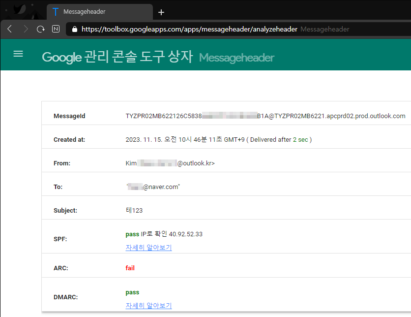Click the padlock site security icon
The image size is (411, 317).
75,29
